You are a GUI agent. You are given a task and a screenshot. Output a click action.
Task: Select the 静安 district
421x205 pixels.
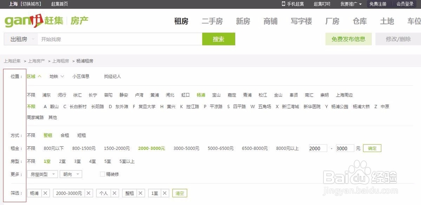[x=124, y=95]
